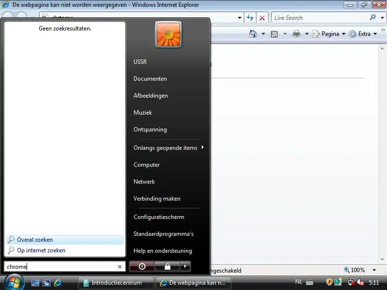The image size is (387, 290).
Task: Open Afbeeldingen from the Start menu
Action: 150,96
